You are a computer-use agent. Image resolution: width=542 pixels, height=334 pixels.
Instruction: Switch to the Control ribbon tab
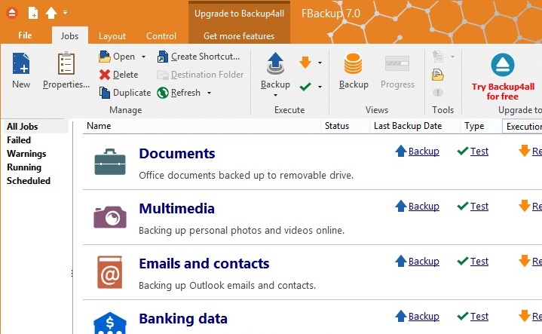pos(161,35)
